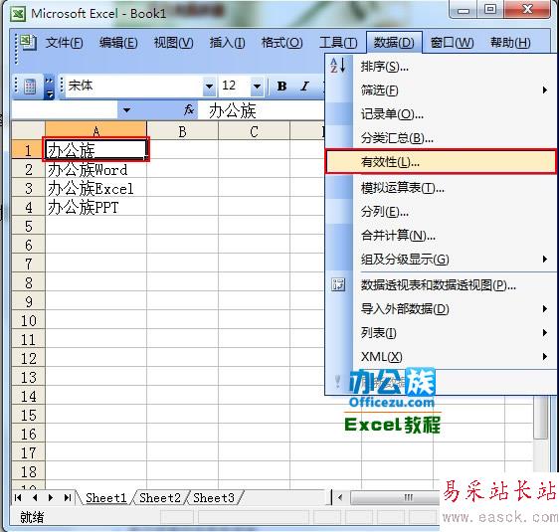Click the formula bar showing 办公族
The height and width of the screenshot is (532, 559).
(262, 110)
